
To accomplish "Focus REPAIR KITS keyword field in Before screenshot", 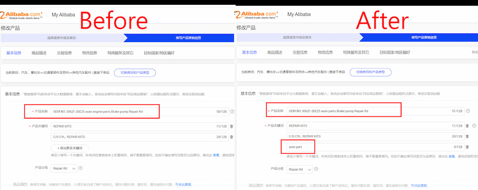I will pyautogui.click(x=140, y=126).
